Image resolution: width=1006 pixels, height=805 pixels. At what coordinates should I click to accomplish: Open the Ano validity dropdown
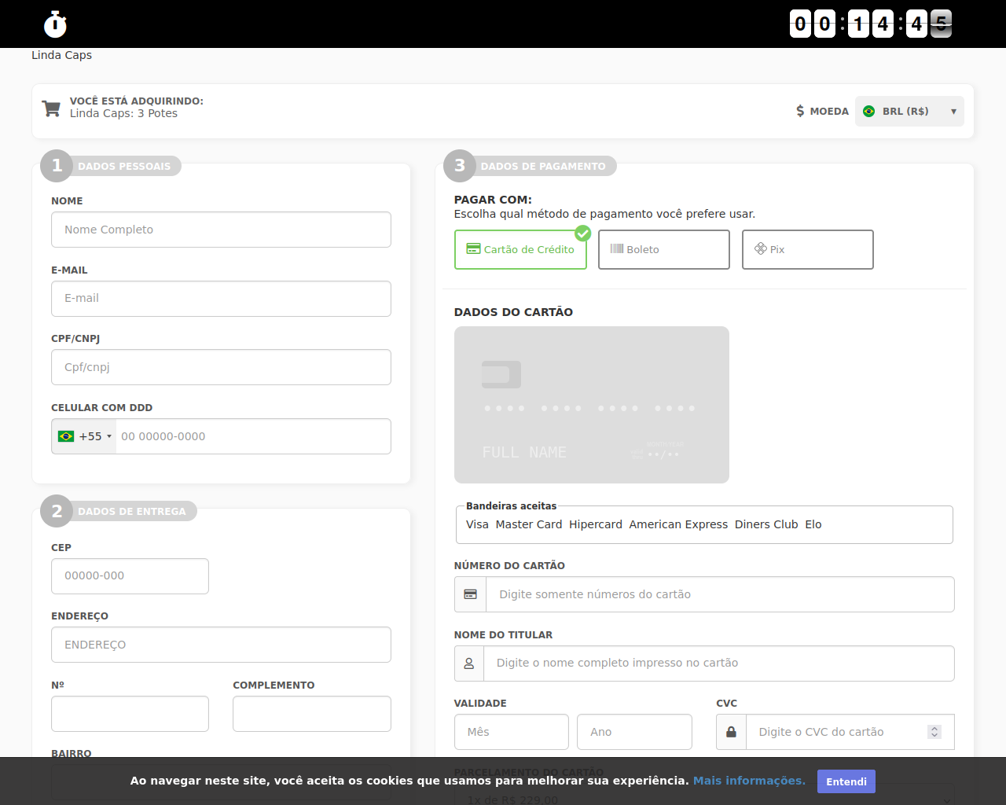point(634,732)
